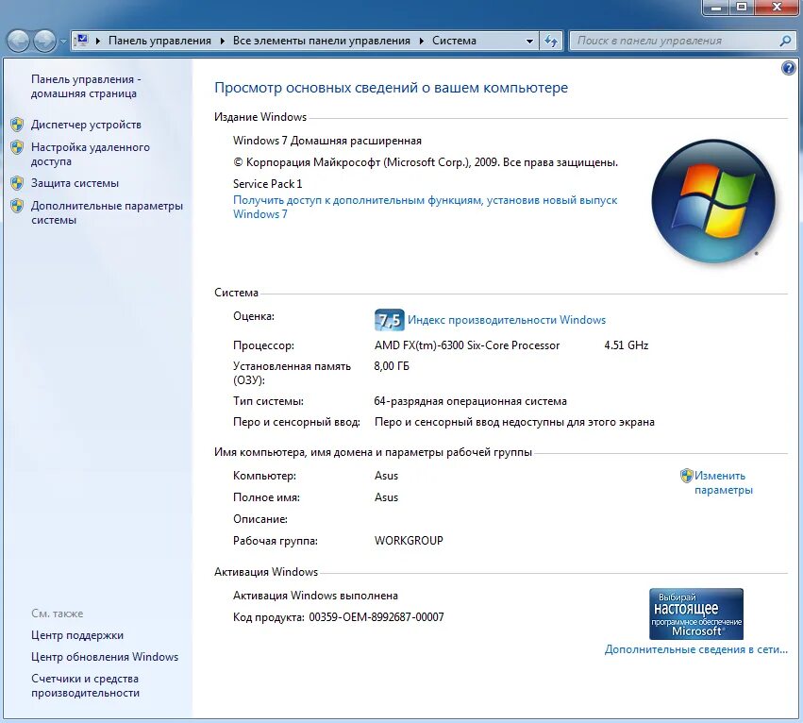Expand arrow after Панель управления breadcrumb
The width and height of the screenshot is (803, 723).
click(x=223, y=41)
